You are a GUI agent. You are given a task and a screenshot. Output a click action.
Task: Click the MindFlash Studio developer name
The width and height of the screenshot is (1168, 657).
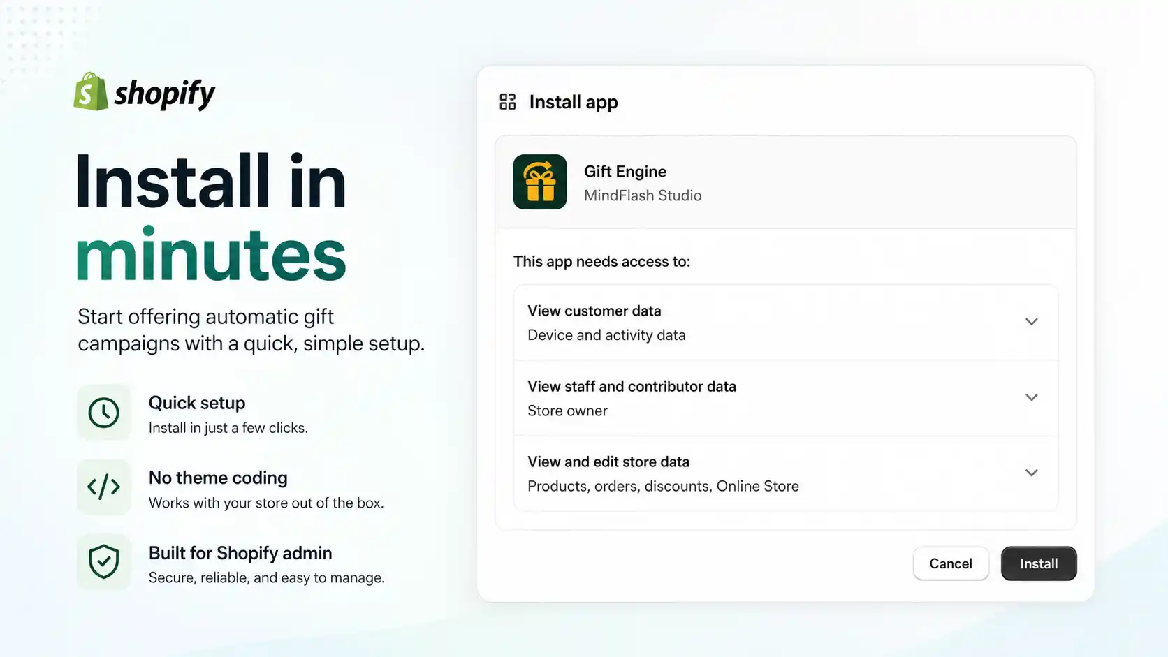(x=643, y=195)
